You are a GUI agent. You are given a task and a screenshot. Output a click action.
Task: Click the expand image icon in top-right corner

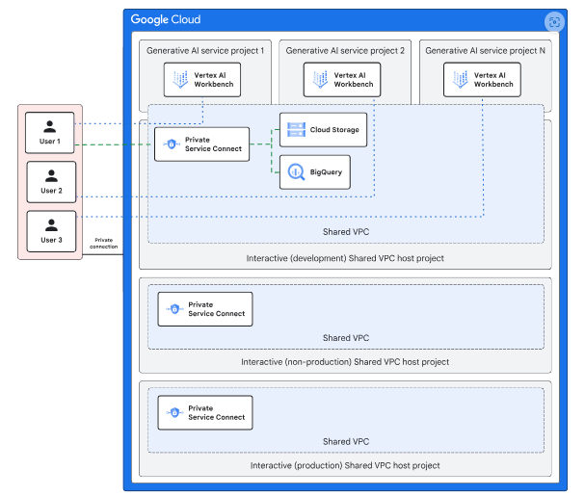(x=553, y=21)
